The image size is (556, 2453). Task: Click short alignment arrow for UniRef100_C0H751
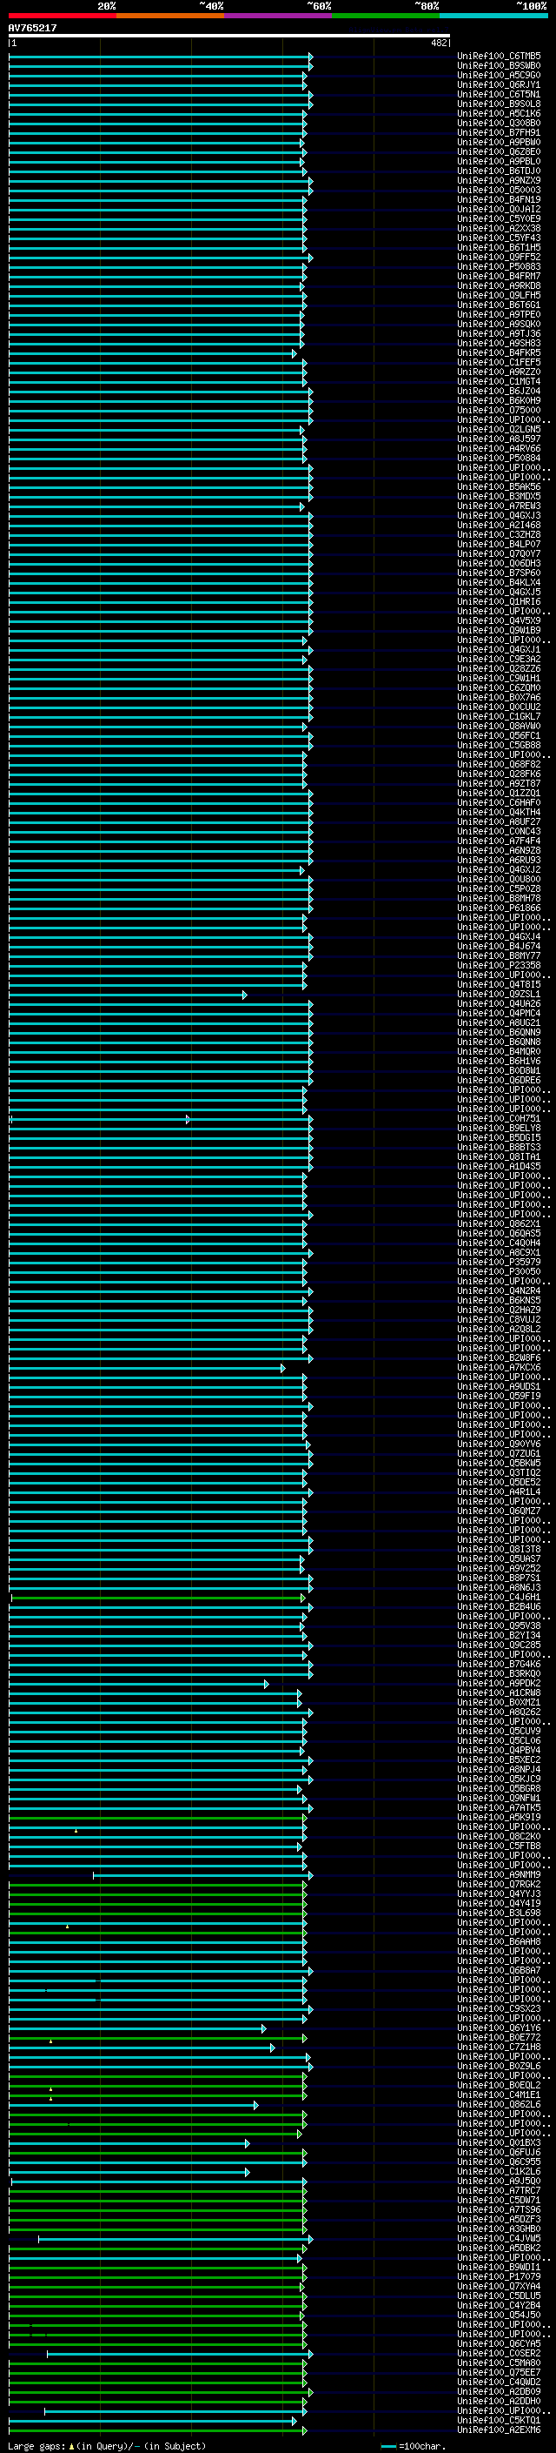point(99,1119)
